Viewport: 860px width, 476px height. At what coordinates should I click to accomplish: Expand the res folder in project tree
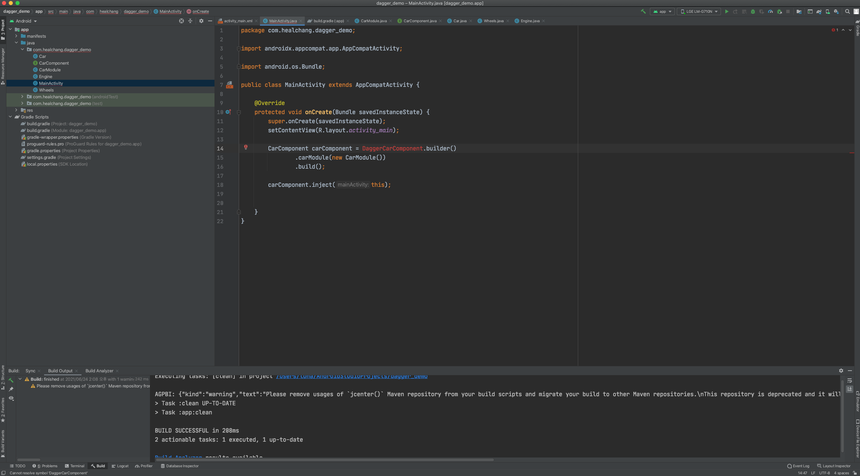16,110
